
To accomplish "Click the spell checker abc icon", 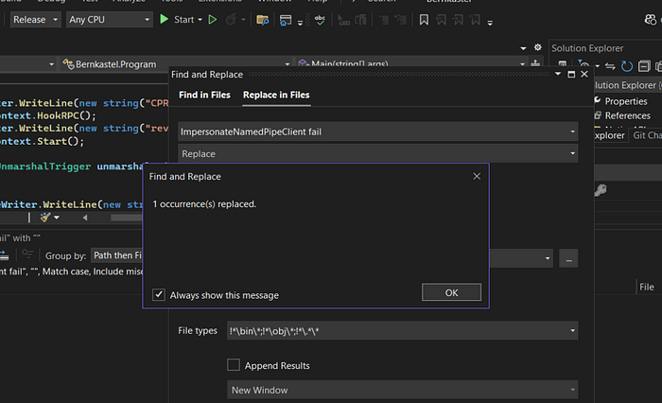I will [x=320, y=20].
